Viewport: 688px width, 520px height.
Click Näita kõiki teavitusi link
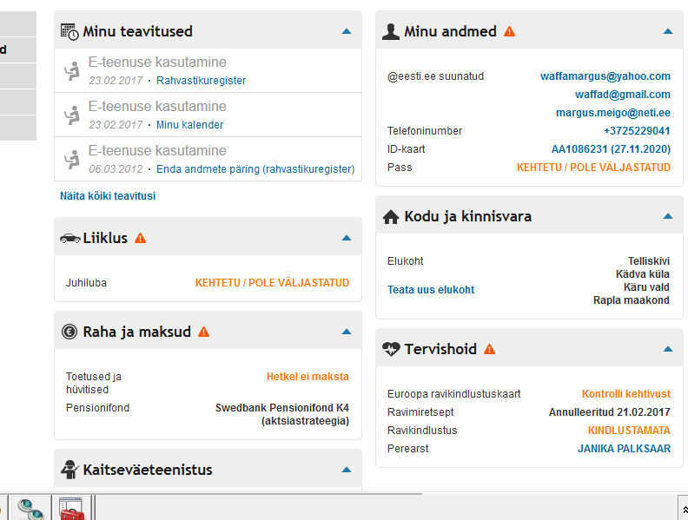[108, 196]
